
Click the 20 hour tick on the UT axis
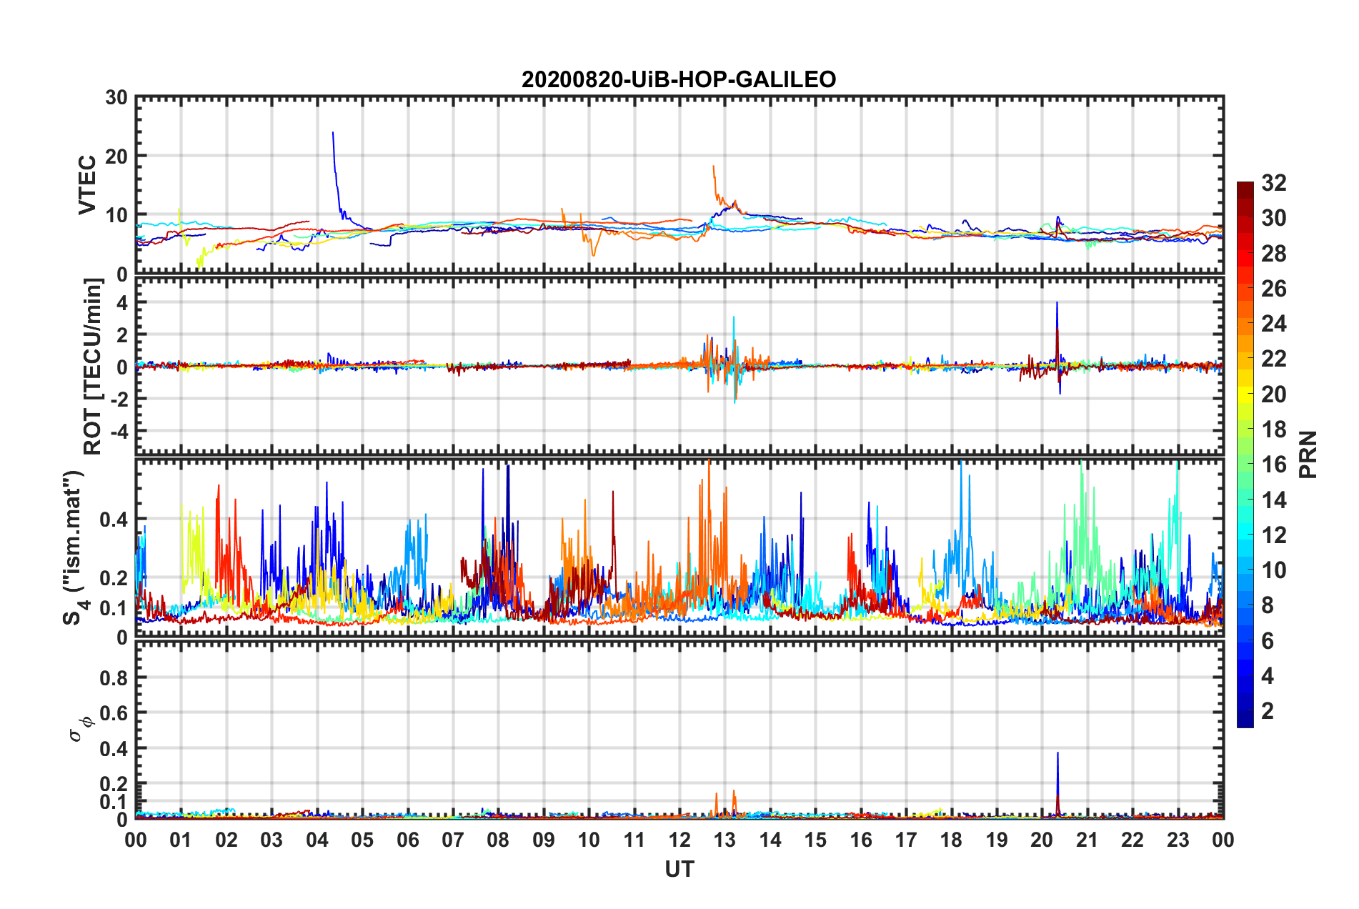(1042, 840)
